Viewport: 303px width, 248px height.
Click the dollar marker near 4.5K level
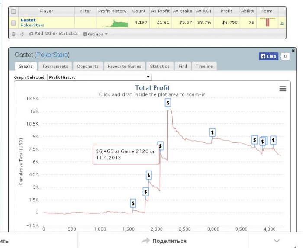(x=149, y=175)
